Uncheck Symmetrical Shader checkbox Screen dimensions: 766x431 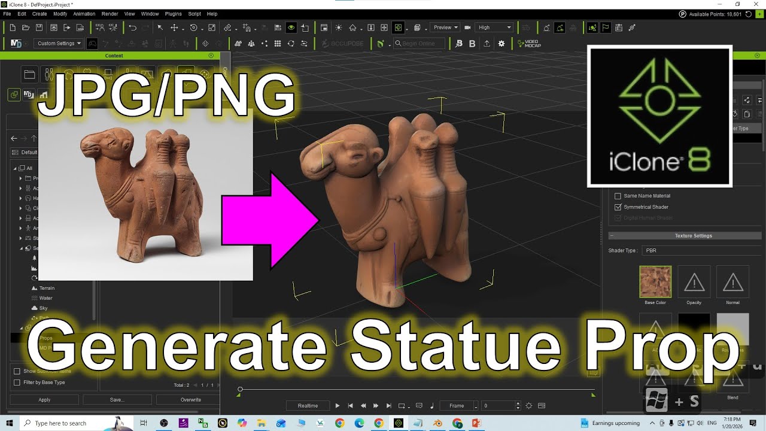(x=618, y=207)
